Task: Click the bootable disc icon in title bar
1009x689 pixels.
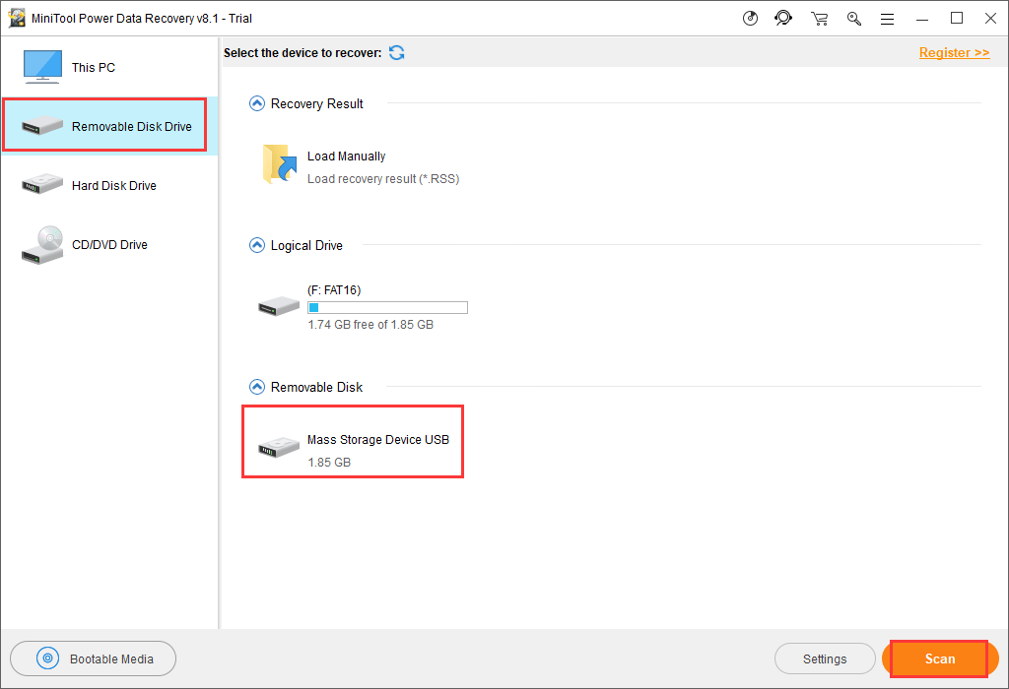Action: pyautogui.click(x=750, y=19)
